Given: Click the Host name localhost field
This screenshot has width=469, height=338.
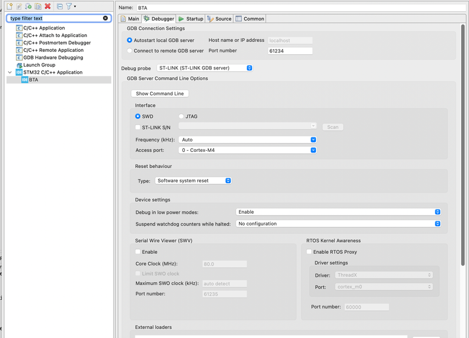Looking at the screenshot, I should [290, 41].
